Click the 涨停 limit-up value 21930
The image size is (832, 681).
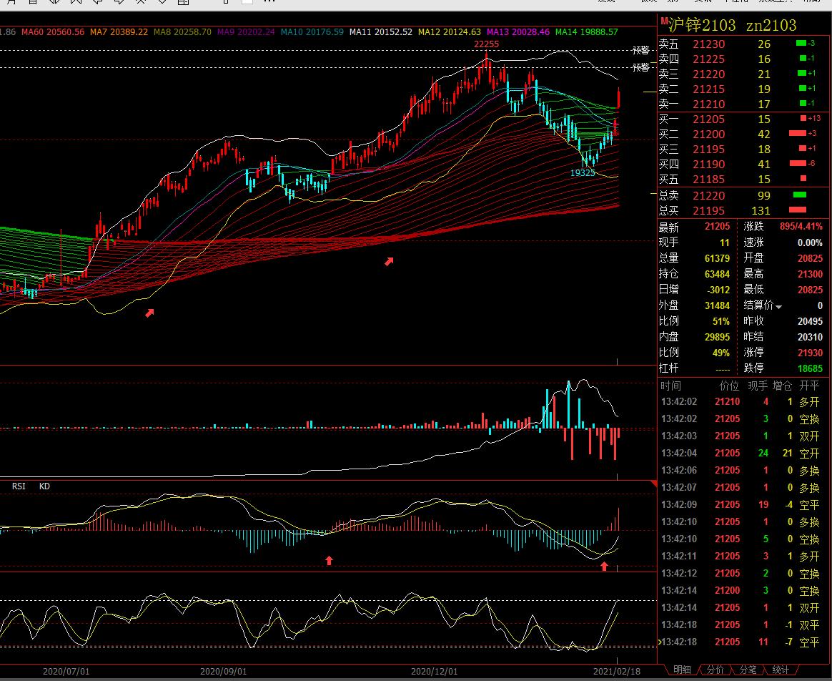tap(810, 353)
